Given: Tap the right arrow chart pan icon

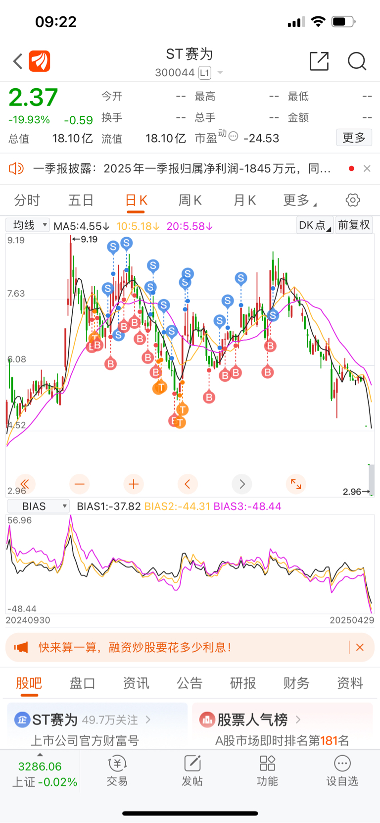Looking at the screenshot, I should click(x=242, y=484).
